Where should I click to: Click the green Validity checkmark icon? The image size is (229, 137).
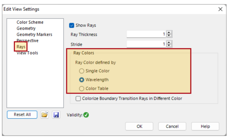click(86, 115)
